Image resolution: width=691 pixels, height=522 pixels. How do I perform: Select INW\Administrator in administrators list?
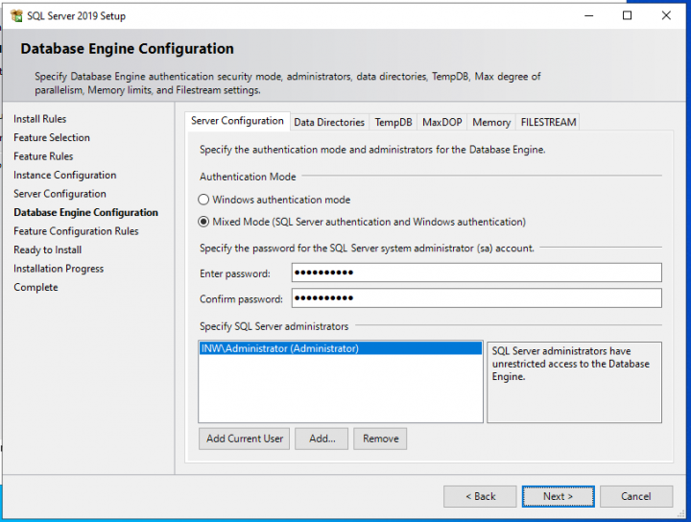[340, 348]
